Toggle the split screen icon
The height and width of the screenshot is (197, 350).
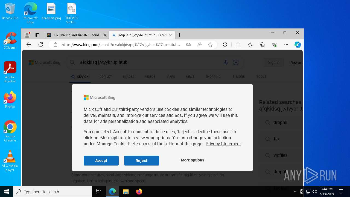pyautogui.click(x=238, y=45)
